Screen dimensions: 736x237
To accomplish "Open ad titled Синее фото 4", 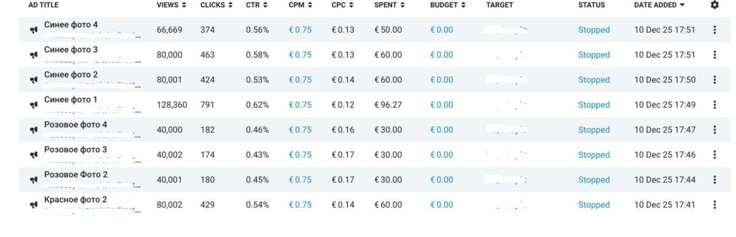I will click(71, 25).
